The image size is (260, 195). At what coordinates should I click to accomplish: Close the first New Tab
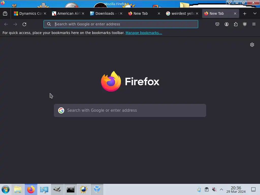tap(159, 14)
